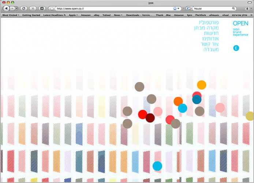Open the Amazon bookmark beside eBay
The height and width of the screenshot is (183, 254).
coord(86,15)
